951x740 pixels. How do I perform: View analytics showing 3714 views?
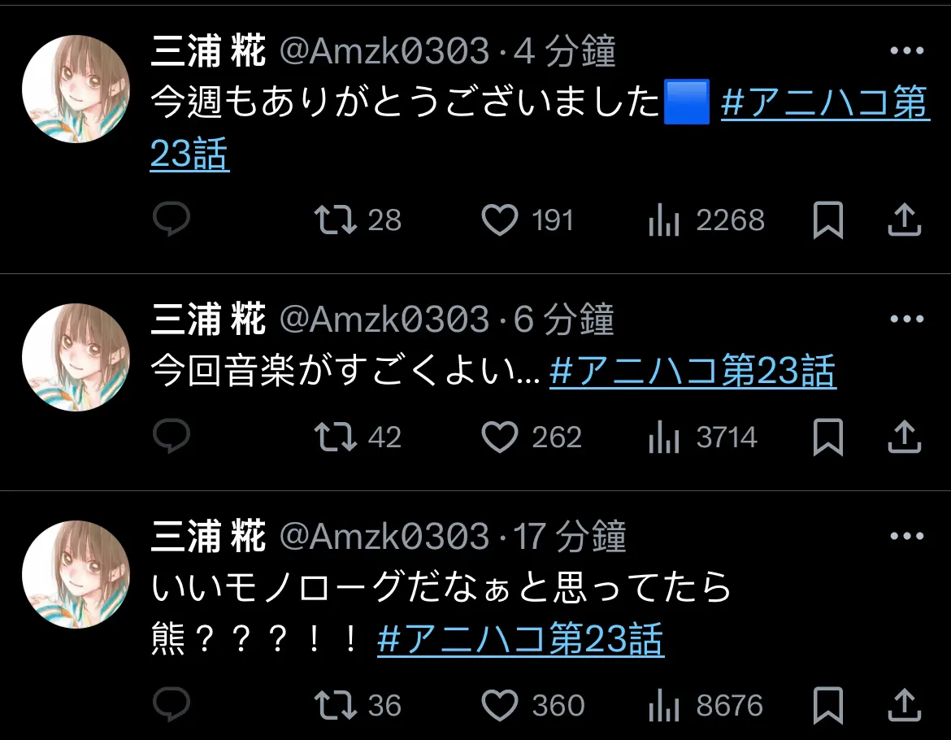coord(702,437)
